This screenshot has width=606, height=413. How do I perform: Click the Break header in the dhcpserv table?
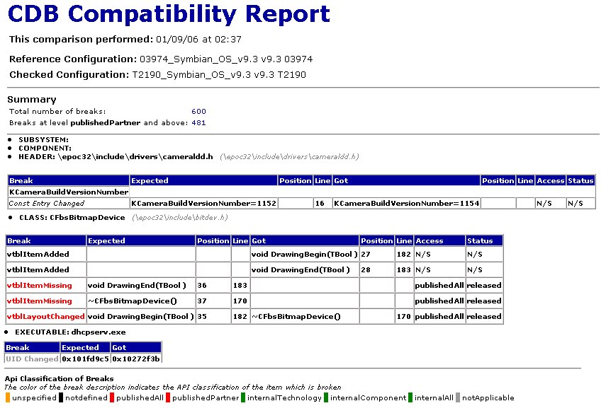33,347
